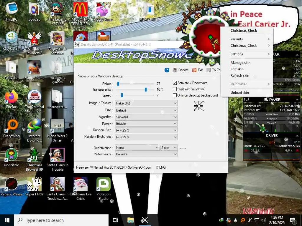Click Refresh skin in context menu
The height and width of the screenshot is (226, 302).
(x=247, y=76)
